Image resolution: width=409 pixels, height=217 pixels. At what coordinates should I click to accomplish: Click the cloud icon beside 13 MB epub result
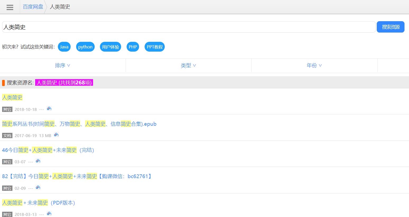tap(56, 135)
